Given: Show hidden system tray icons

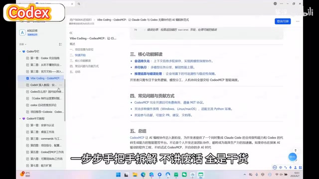Looking at the screenshot, I should (x=245, y=175).
